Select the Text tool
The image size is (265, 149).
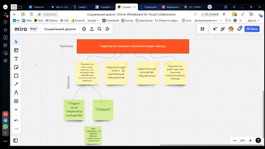[x=16, y=59]
